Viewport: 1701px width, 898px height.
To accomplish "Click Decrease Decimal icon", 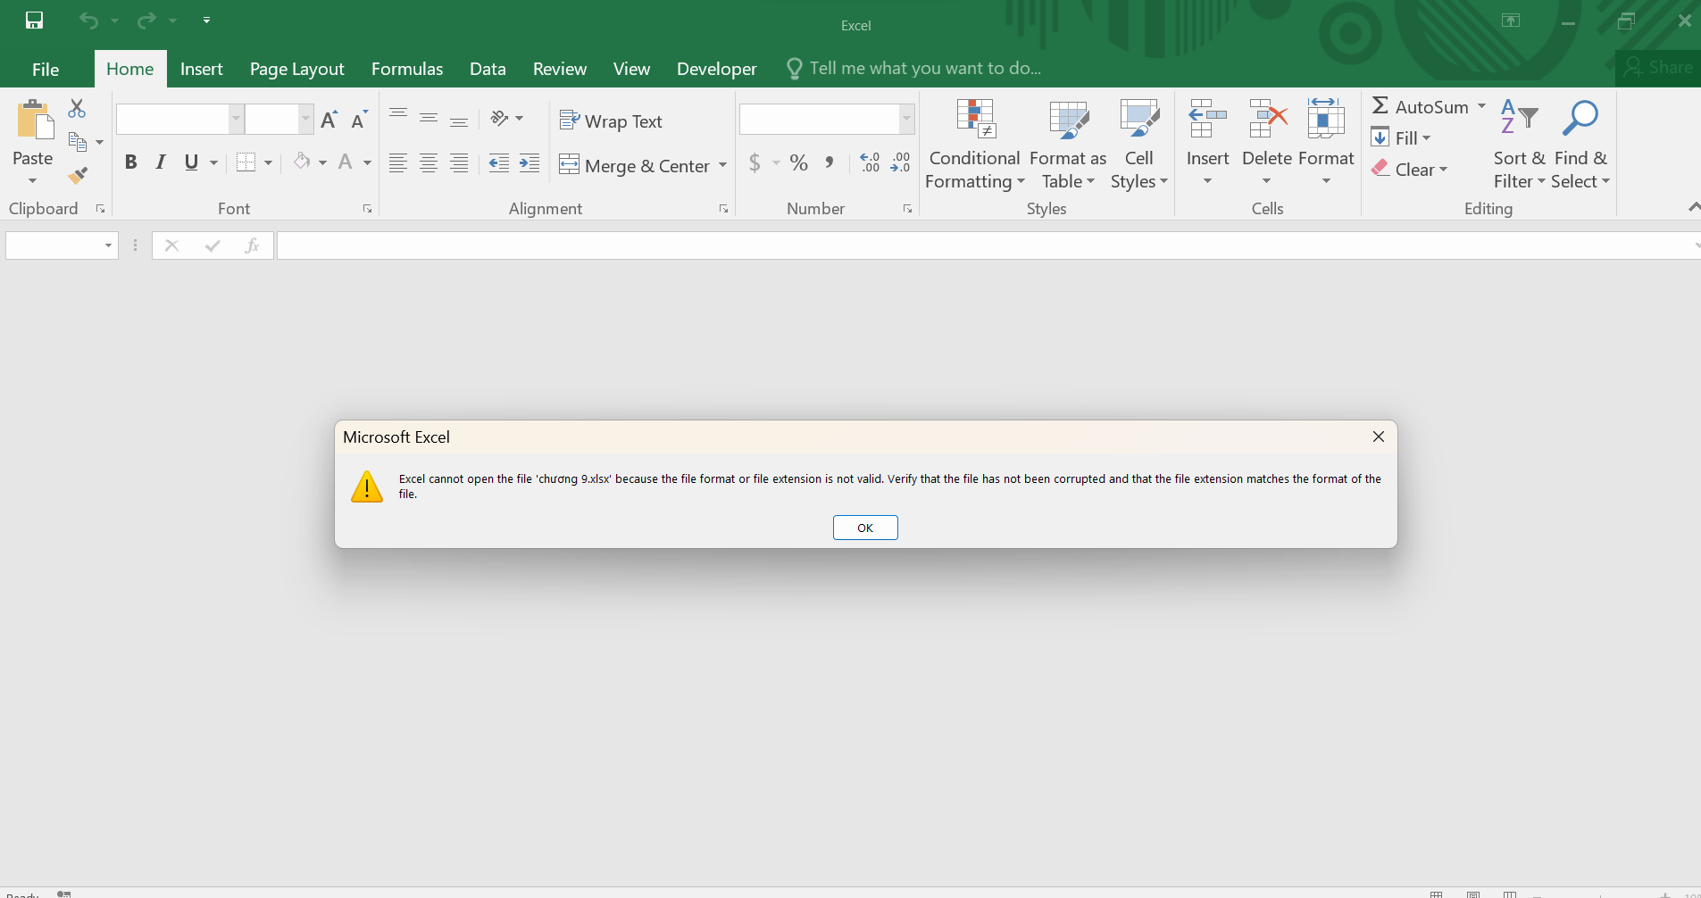I will tap(900, 162).
